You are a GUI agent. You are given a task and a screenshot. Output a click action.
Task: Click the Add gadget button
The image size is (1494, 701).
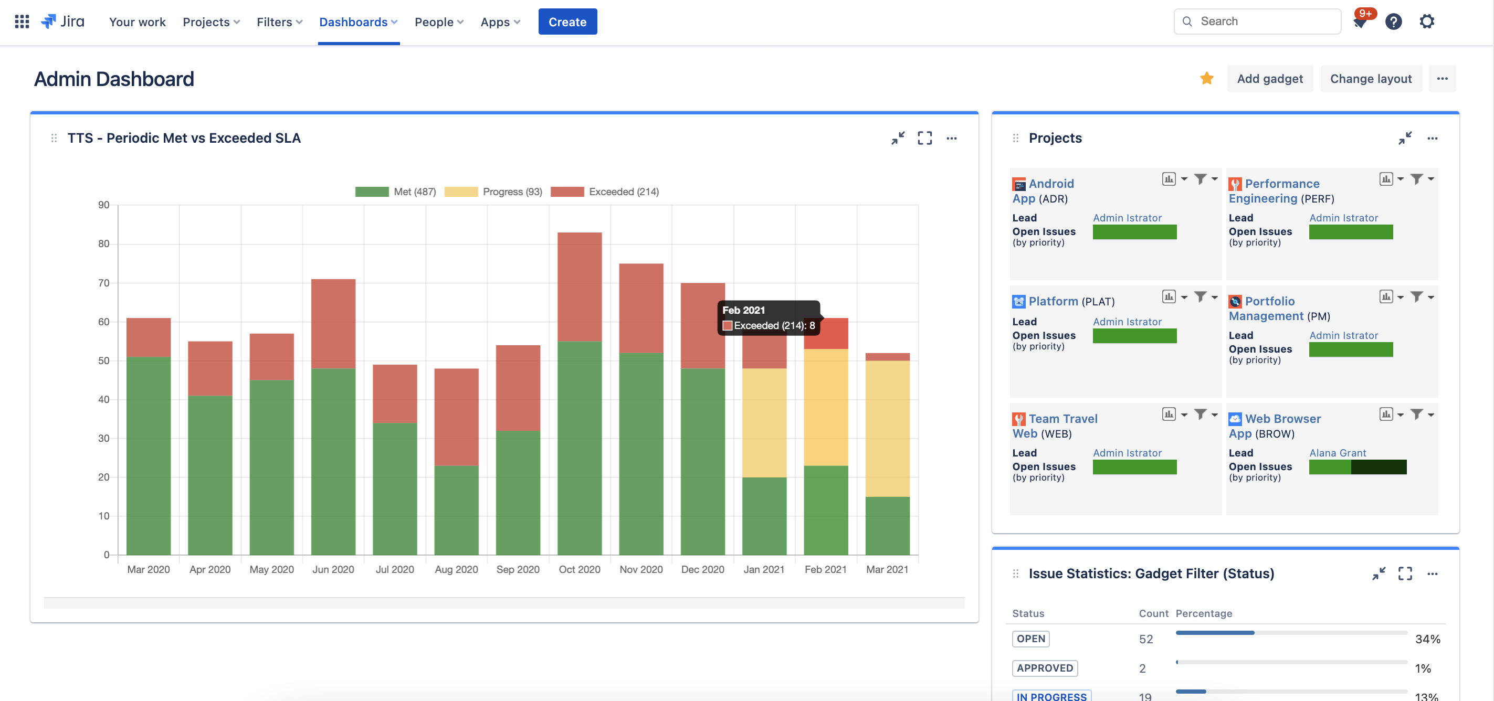(1269, 79)
